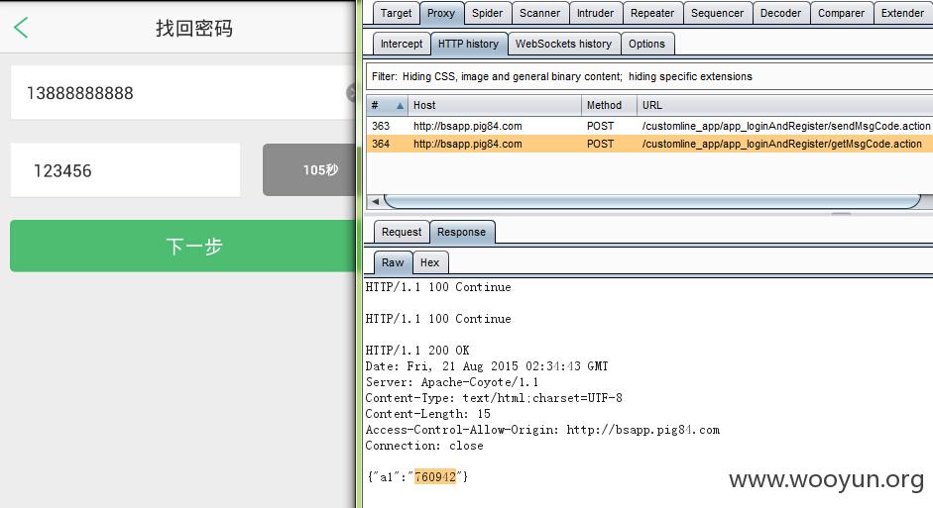Open the Scanner tab

coord(539,13)
